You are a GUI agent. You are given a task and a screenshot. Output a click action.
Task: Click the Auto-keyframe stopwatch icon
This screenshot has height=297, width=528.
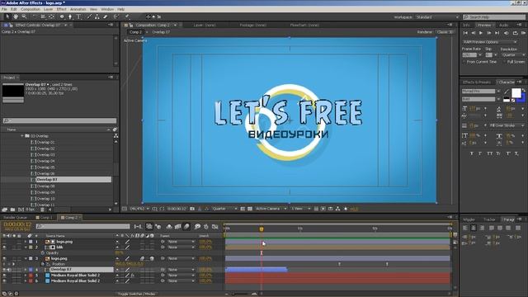click(x=205, y=227)
